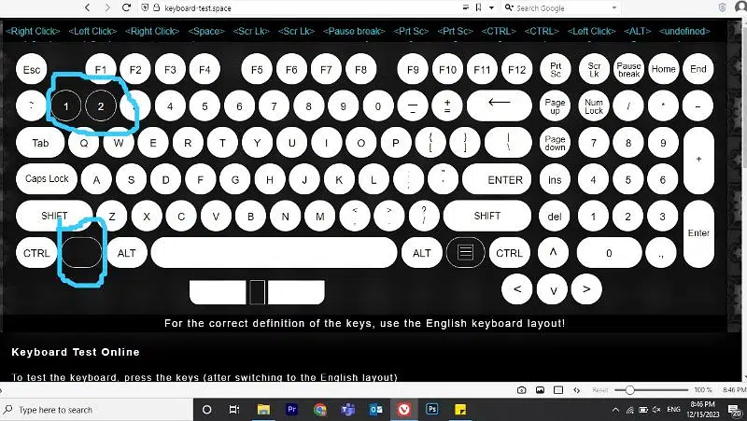The image size is (747, 421).
Task: Open Adobe Photoshop from the taskbar
Action: point(432,409)
